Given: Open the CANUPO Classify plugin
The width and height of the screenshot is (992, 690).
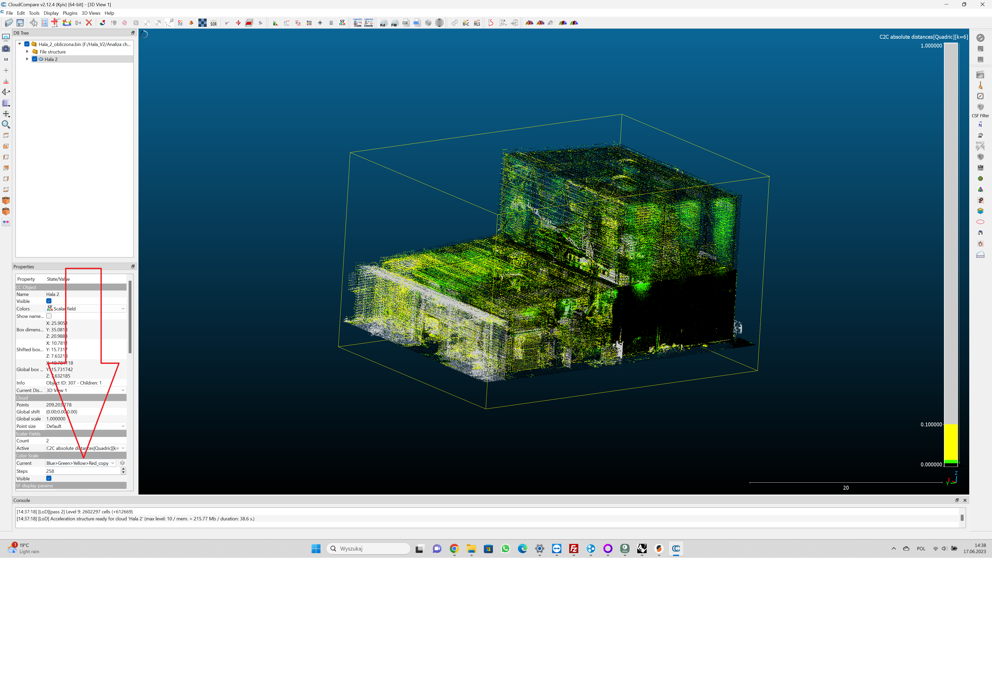Looking at the screenshot, I should click(x=369, y=23).
